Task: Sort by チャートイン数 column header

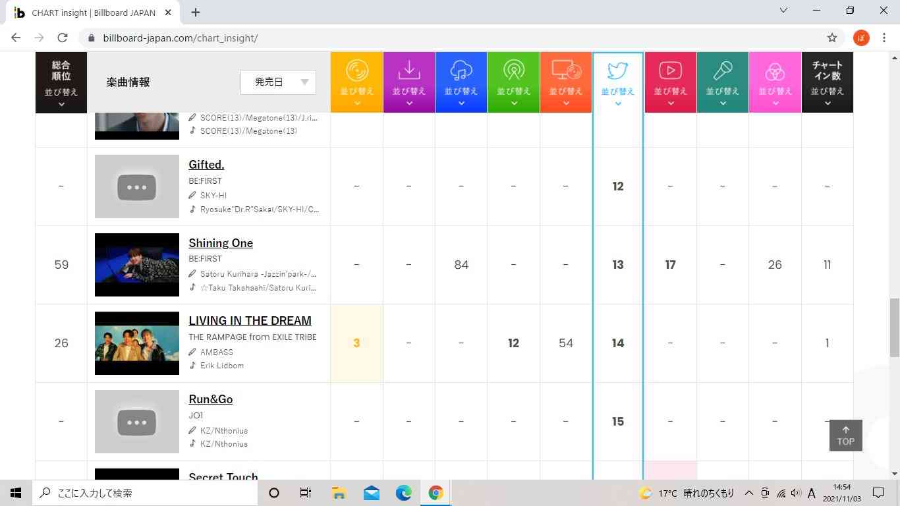Action: click(827, 82)
